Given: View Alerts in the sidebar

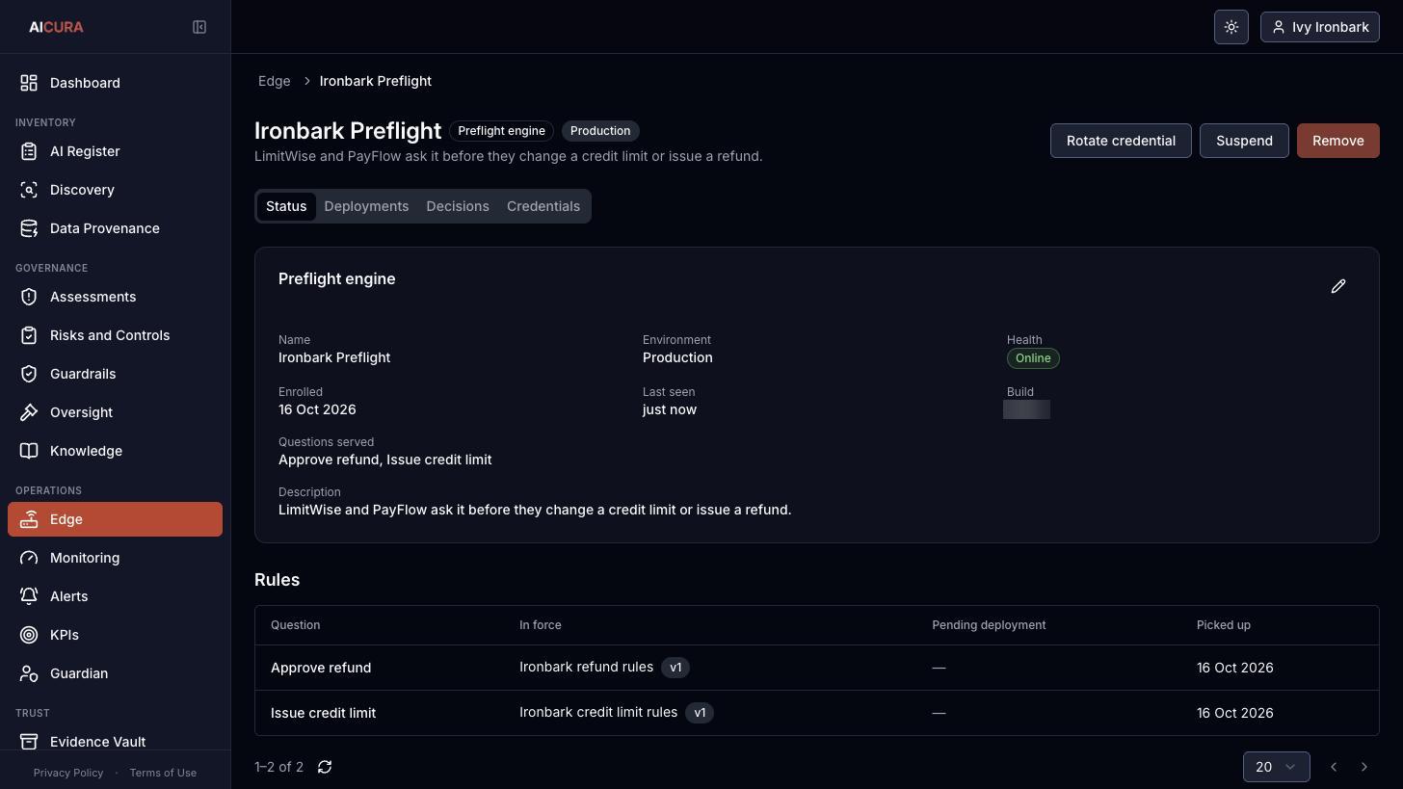Looking at the screenshot, I should tap(115, 596).
